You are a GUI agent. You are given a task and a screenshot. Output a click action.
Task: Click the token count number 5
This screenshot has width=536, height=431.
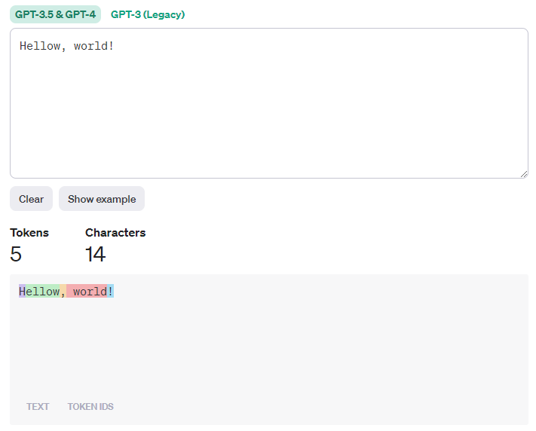pyautogui.click(x=16, y=254)
